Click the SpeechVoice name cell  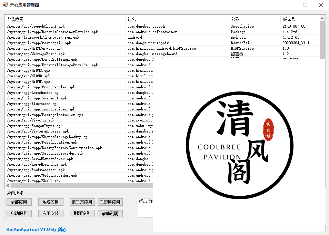242,26
